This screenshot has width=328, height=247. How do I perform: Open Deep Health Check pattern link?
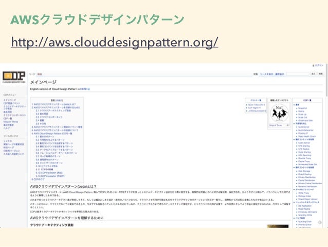click(307, 137)
